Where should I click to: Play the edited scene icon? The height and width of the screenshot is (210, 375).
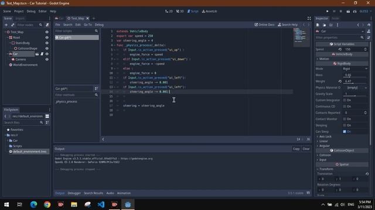pos(348,11)
